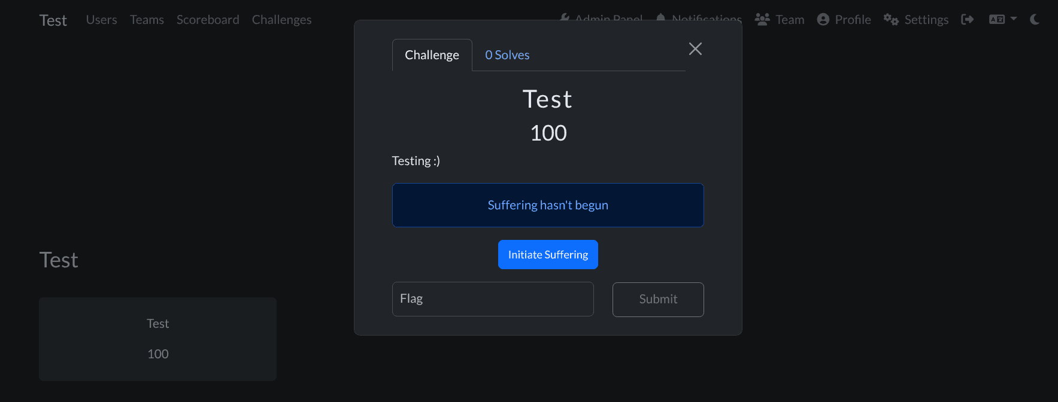Open Admin Panel via wrench icon
This screenshot has height=402, width=1058.
(565, 17)
